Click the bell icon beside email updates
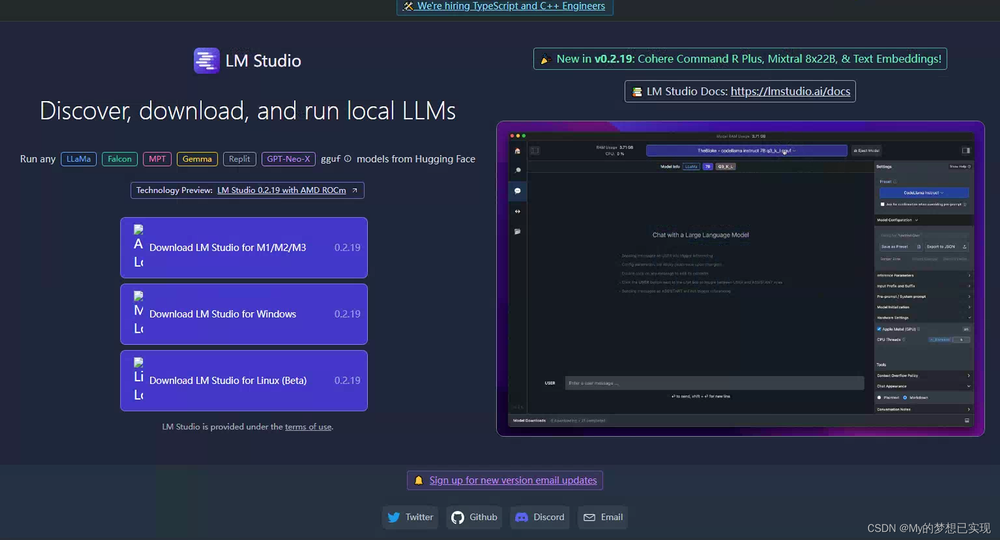The width and height of the screenshot is (1000, 540). [x=419, y=480]
